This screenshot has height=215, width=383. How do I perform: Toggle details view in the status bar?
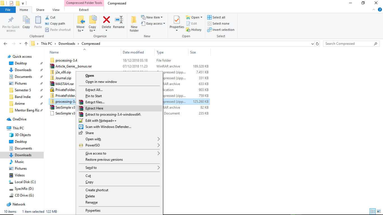pyautogui.click(x=373, y=211)
